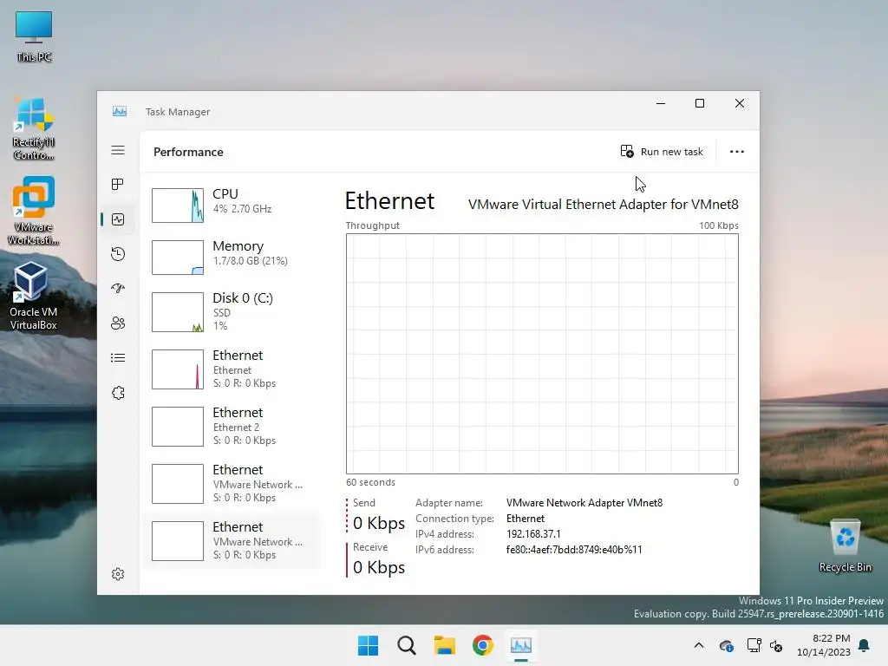Click the Send 0 Kbps value
Image resolution: width=888 pixels, height=666 pixels.
379,523
